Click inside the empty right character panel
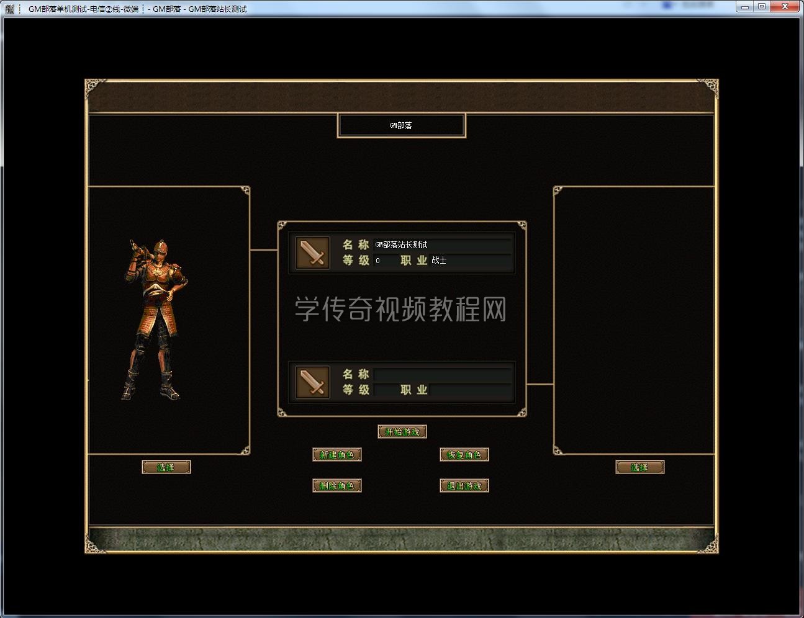 tap(633, 320)
